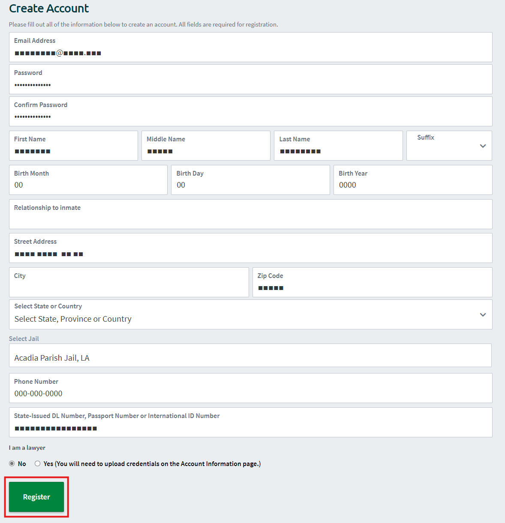Choose Yes for I am a lawyer
This screenshot has width=505, height=523.
[37, 463]
